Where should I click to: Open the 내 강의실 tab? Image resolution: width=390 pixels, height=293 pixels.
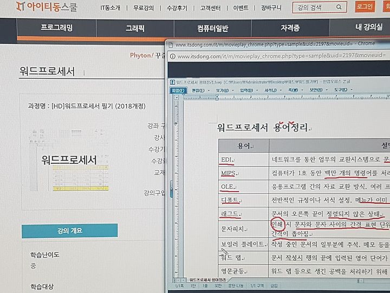click(369, 27)
